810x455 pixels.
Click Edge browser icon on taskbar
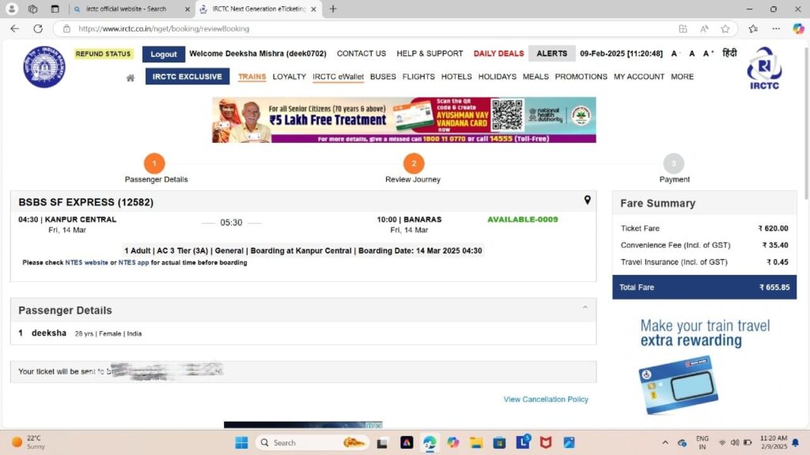430,442
